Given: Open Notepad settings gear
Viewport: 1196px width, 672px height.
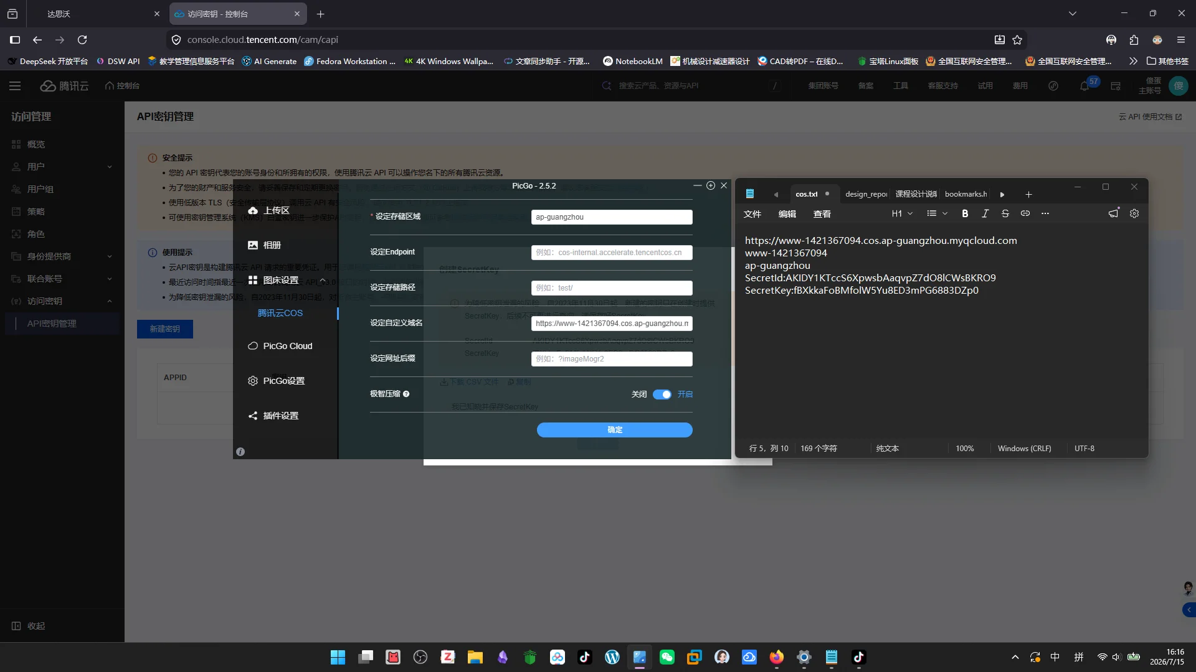Looking at the screenshot, I should [x=1134, y=213].
